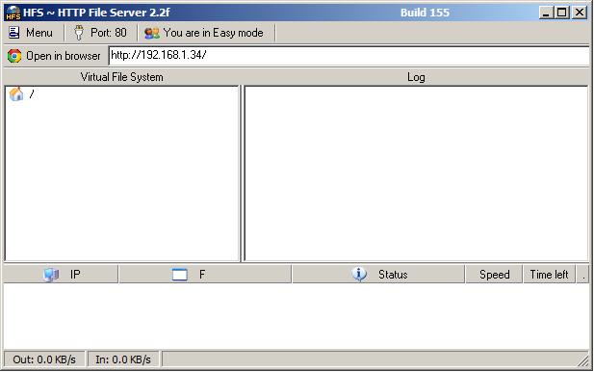
Task: Maximize the HFS window
Action: pyautogui.click(x=562, y=13)
